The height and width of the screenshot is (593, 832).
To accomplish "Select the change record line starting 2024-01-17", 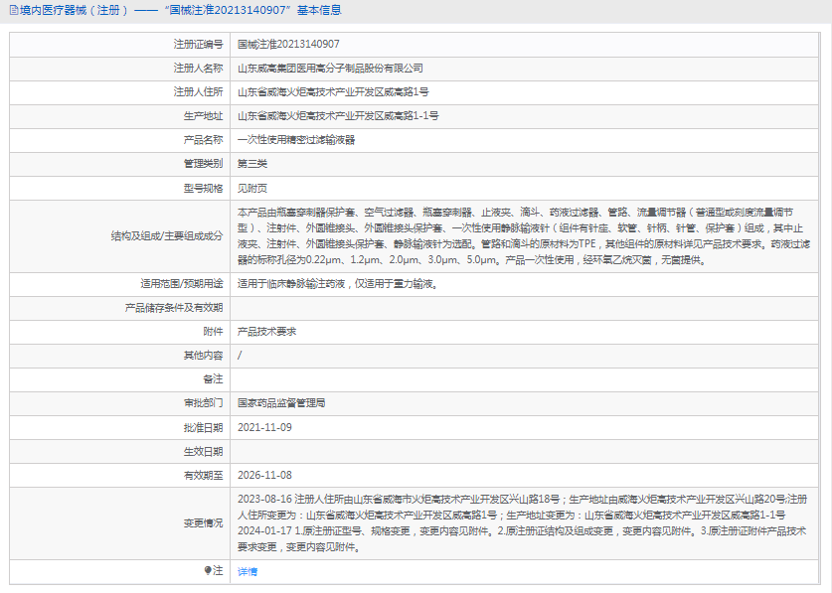I will click(x=522, y=539).
